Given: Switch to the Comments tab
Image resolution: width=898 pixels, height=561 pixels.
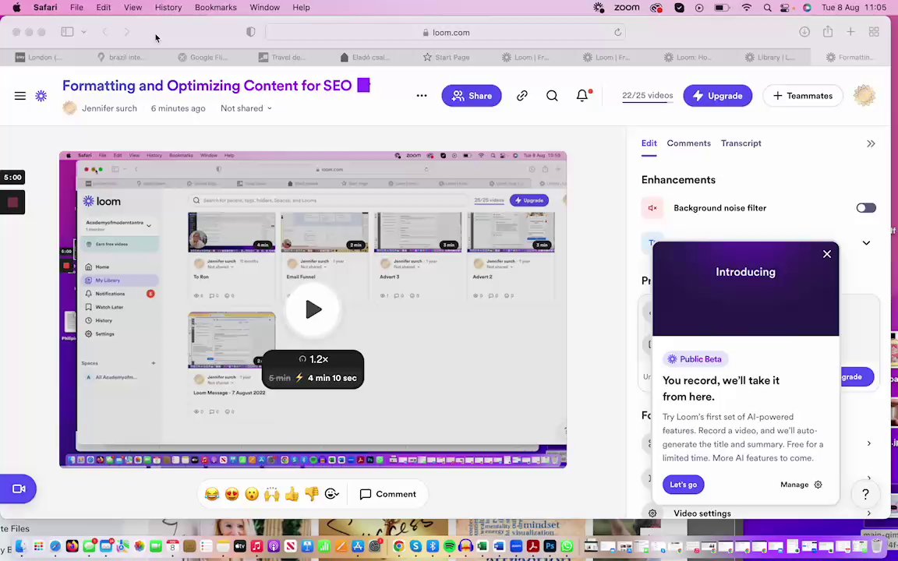Looking at the screenshot, I should 688,143.
